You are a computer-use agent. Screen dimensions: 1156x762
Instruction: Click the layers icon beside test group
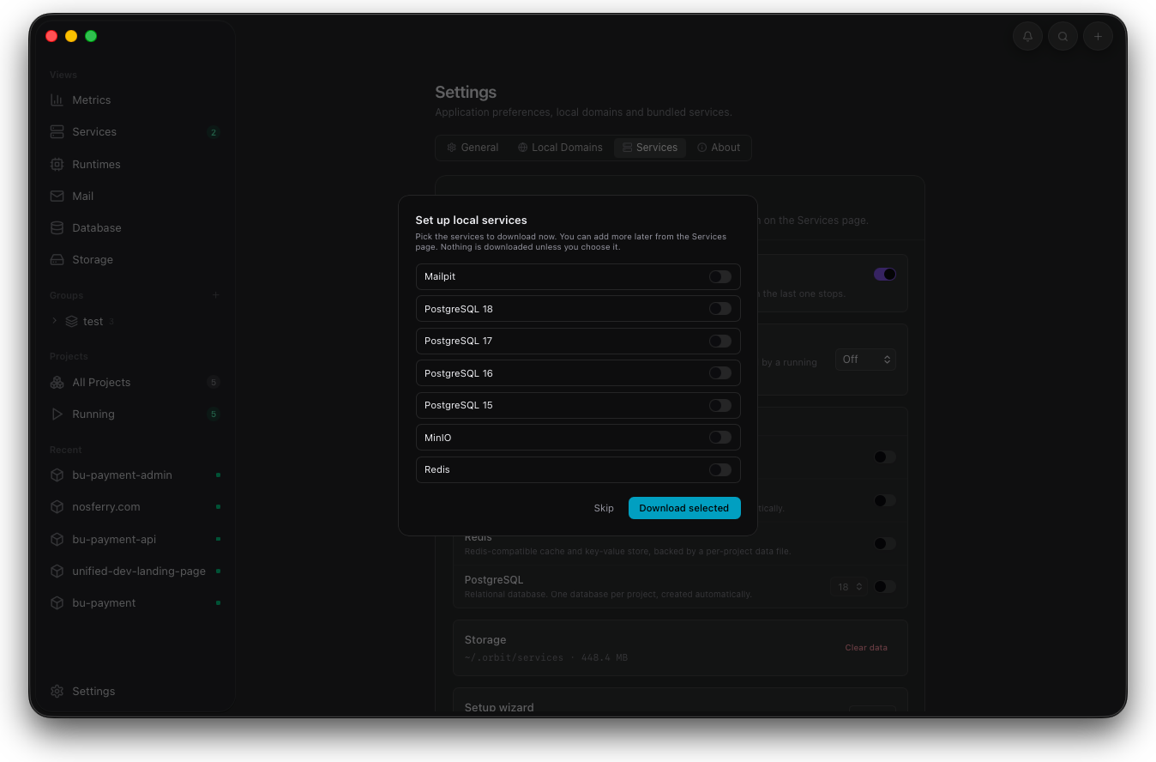click(x=71, y=321)
